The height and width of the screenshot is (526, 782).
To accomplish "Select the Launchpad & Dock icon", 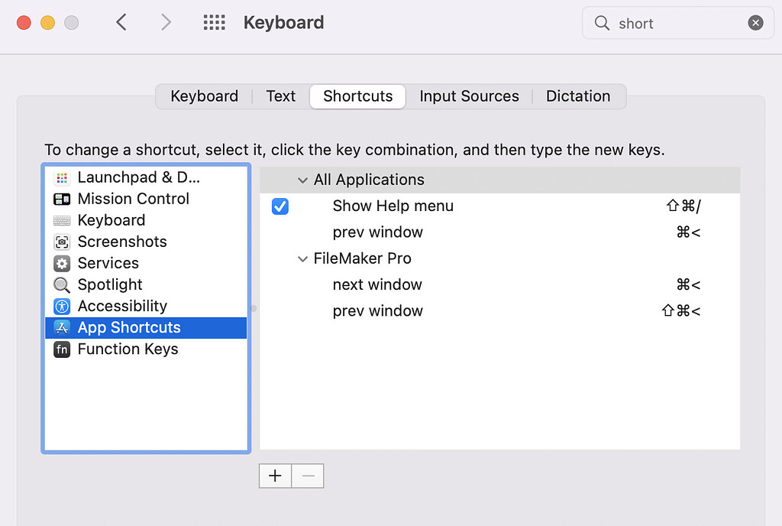I will [x=62, y=177].
